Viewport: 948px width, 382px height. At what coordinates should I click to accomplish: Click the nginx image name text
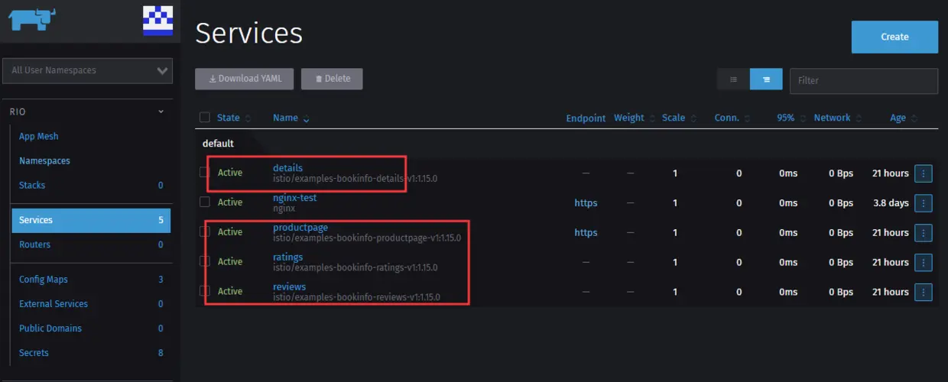284,208
